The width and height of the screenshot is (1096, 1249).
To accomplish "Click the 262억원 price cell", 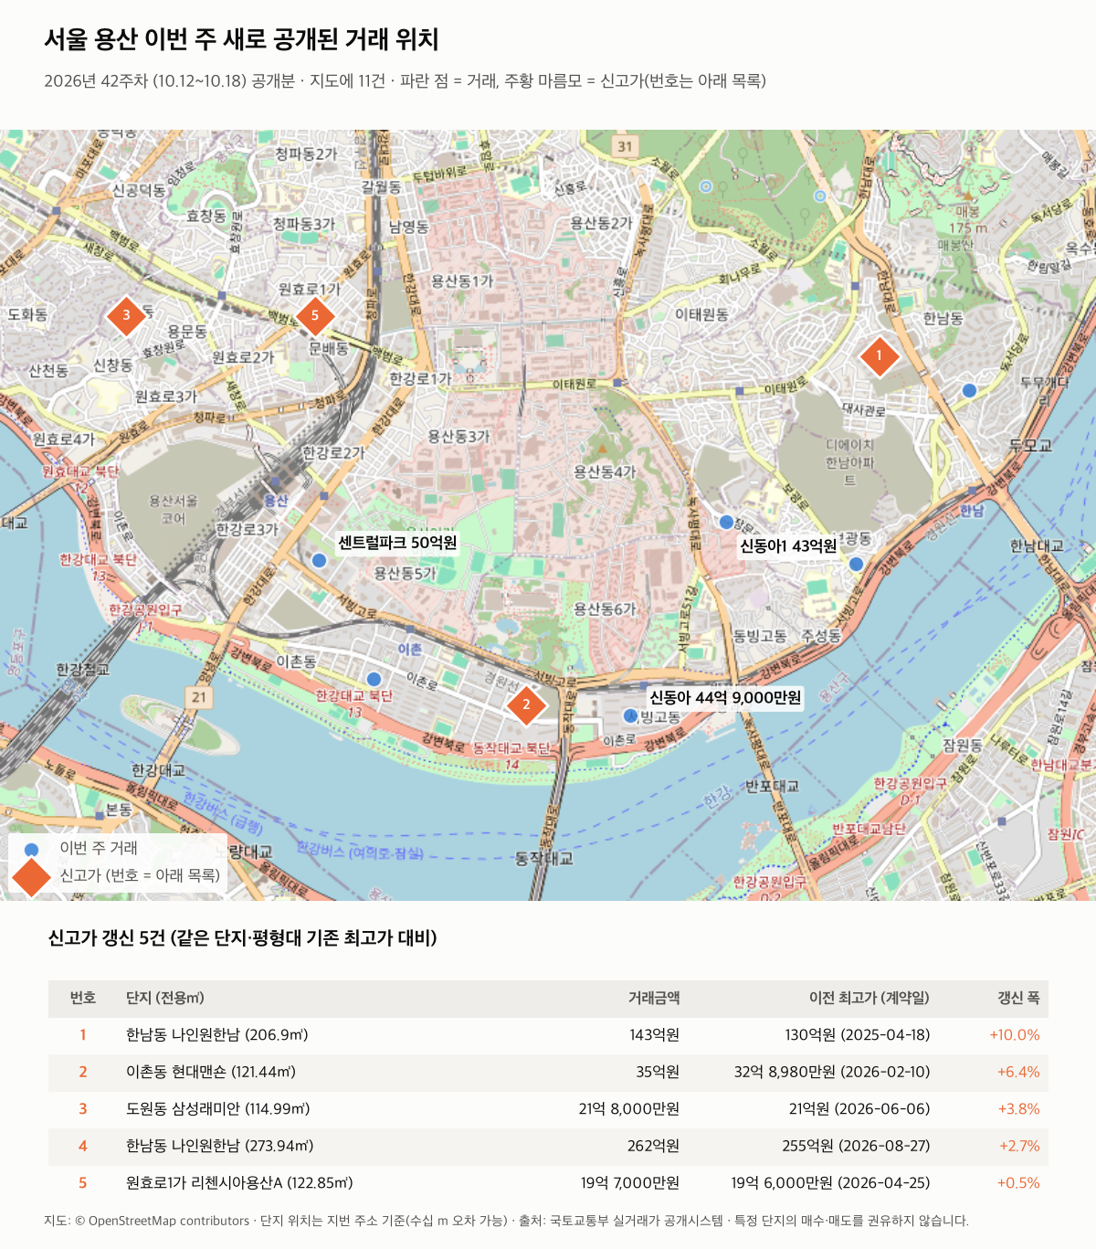I will coord(654,1146).
